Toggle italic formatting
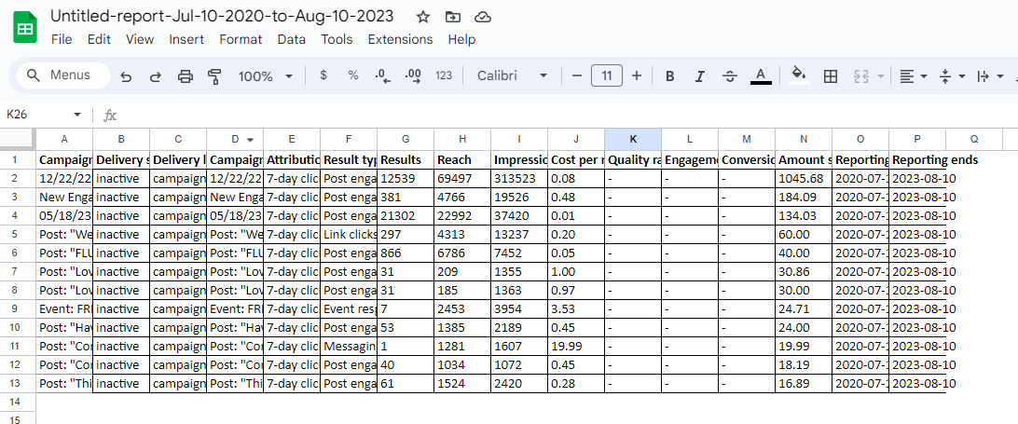 click(x=699, y=75)
